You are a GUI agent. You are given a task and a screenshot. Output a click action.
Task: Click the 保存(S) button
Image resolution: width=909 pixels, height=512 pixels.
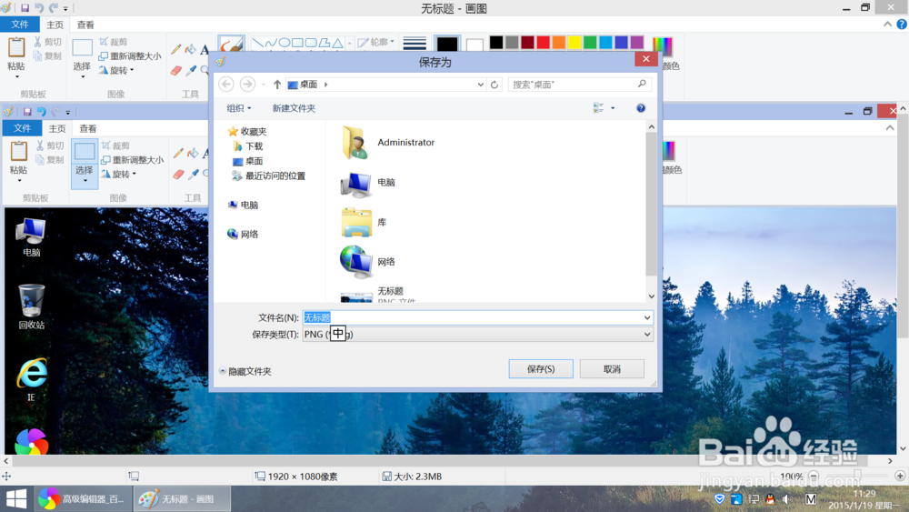pyautogui.click(x=541, y=369)
